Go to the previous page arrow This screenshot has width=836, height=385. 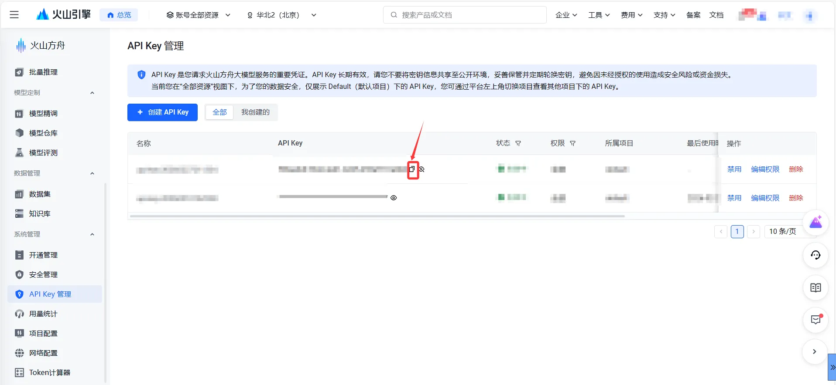[x=721, y=231]
